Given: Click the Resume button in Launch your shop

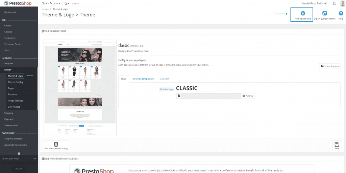Looking at the screenshot, I should 19,169.
